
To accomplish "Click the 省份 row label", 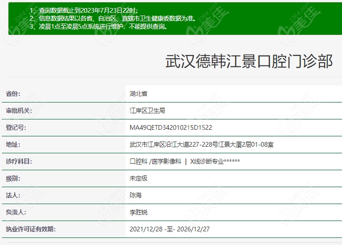I will pyautogui.click(x=13, y=94).
